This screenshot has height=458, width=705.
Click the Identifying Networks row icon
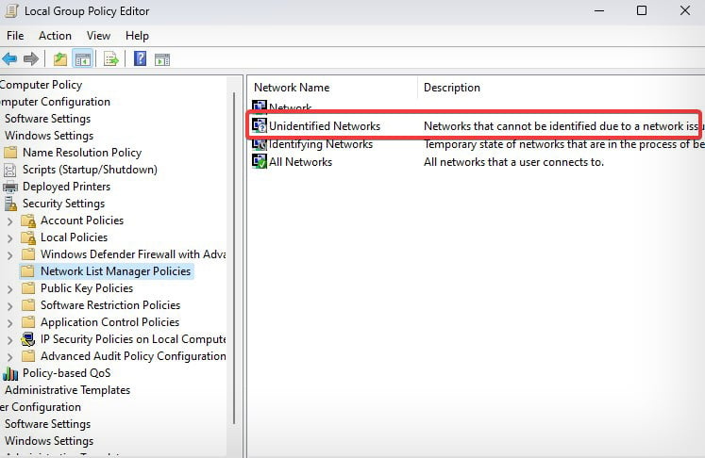(260, 143)
